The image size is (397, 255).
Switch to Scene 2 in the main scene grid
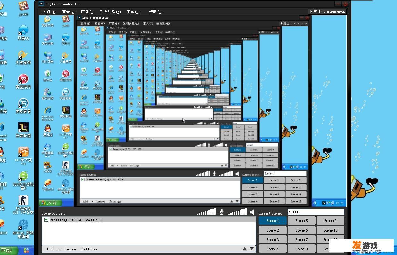[x=273, y=230]
